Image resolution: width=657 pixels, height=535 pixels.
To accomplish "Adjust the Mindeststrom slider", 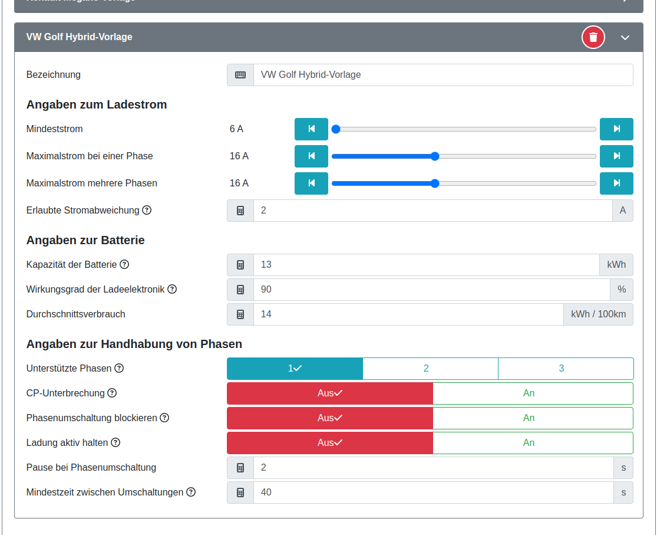I will click(x=464, y=129).
